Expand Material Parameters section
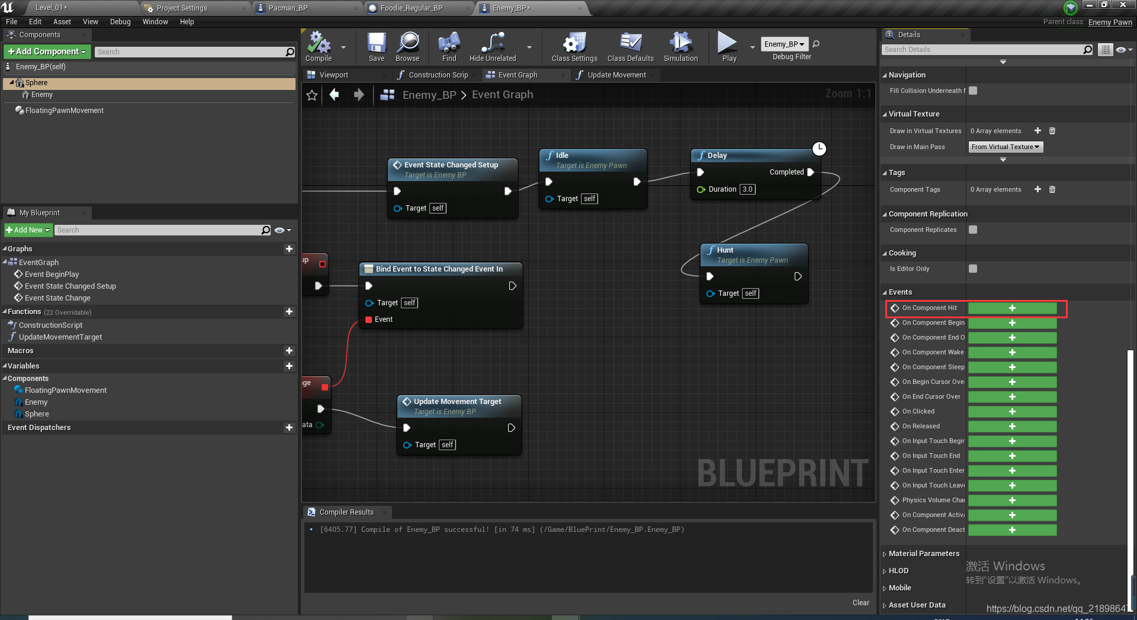 [x=885, y=554]
